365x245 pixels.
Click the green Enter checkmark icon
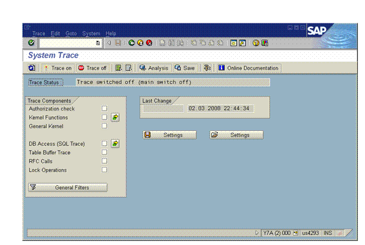click(x=31, y=44)
